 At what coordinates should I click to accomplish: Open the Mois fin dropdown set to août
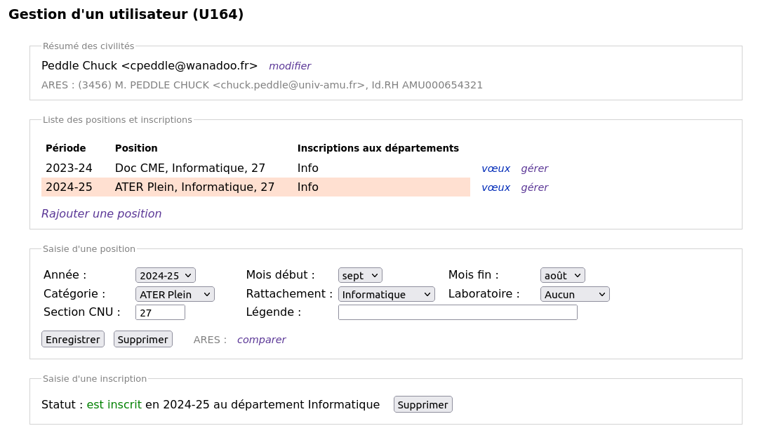[x=562, y=275]
